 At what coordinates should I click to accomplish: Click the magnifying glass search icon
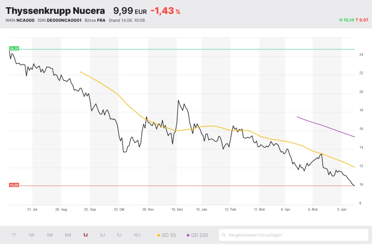click(x=224, y=235)
